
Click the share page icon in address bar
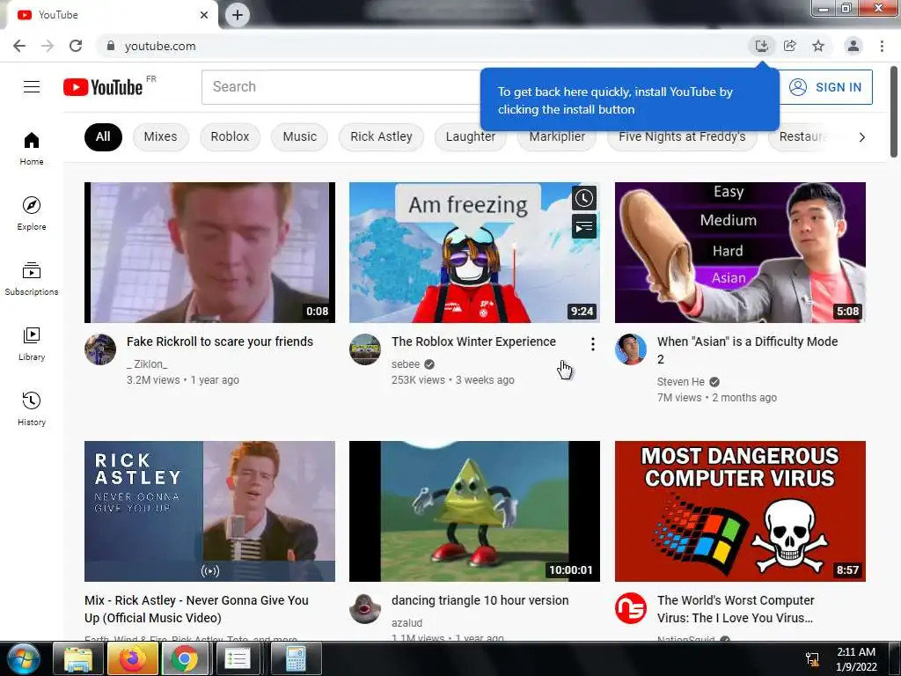point(790,46)
